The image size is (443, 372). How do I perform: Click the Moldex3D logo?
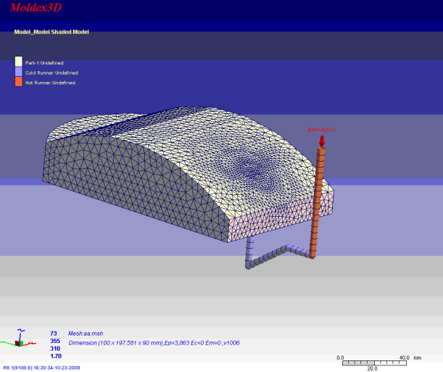(35, 7)
